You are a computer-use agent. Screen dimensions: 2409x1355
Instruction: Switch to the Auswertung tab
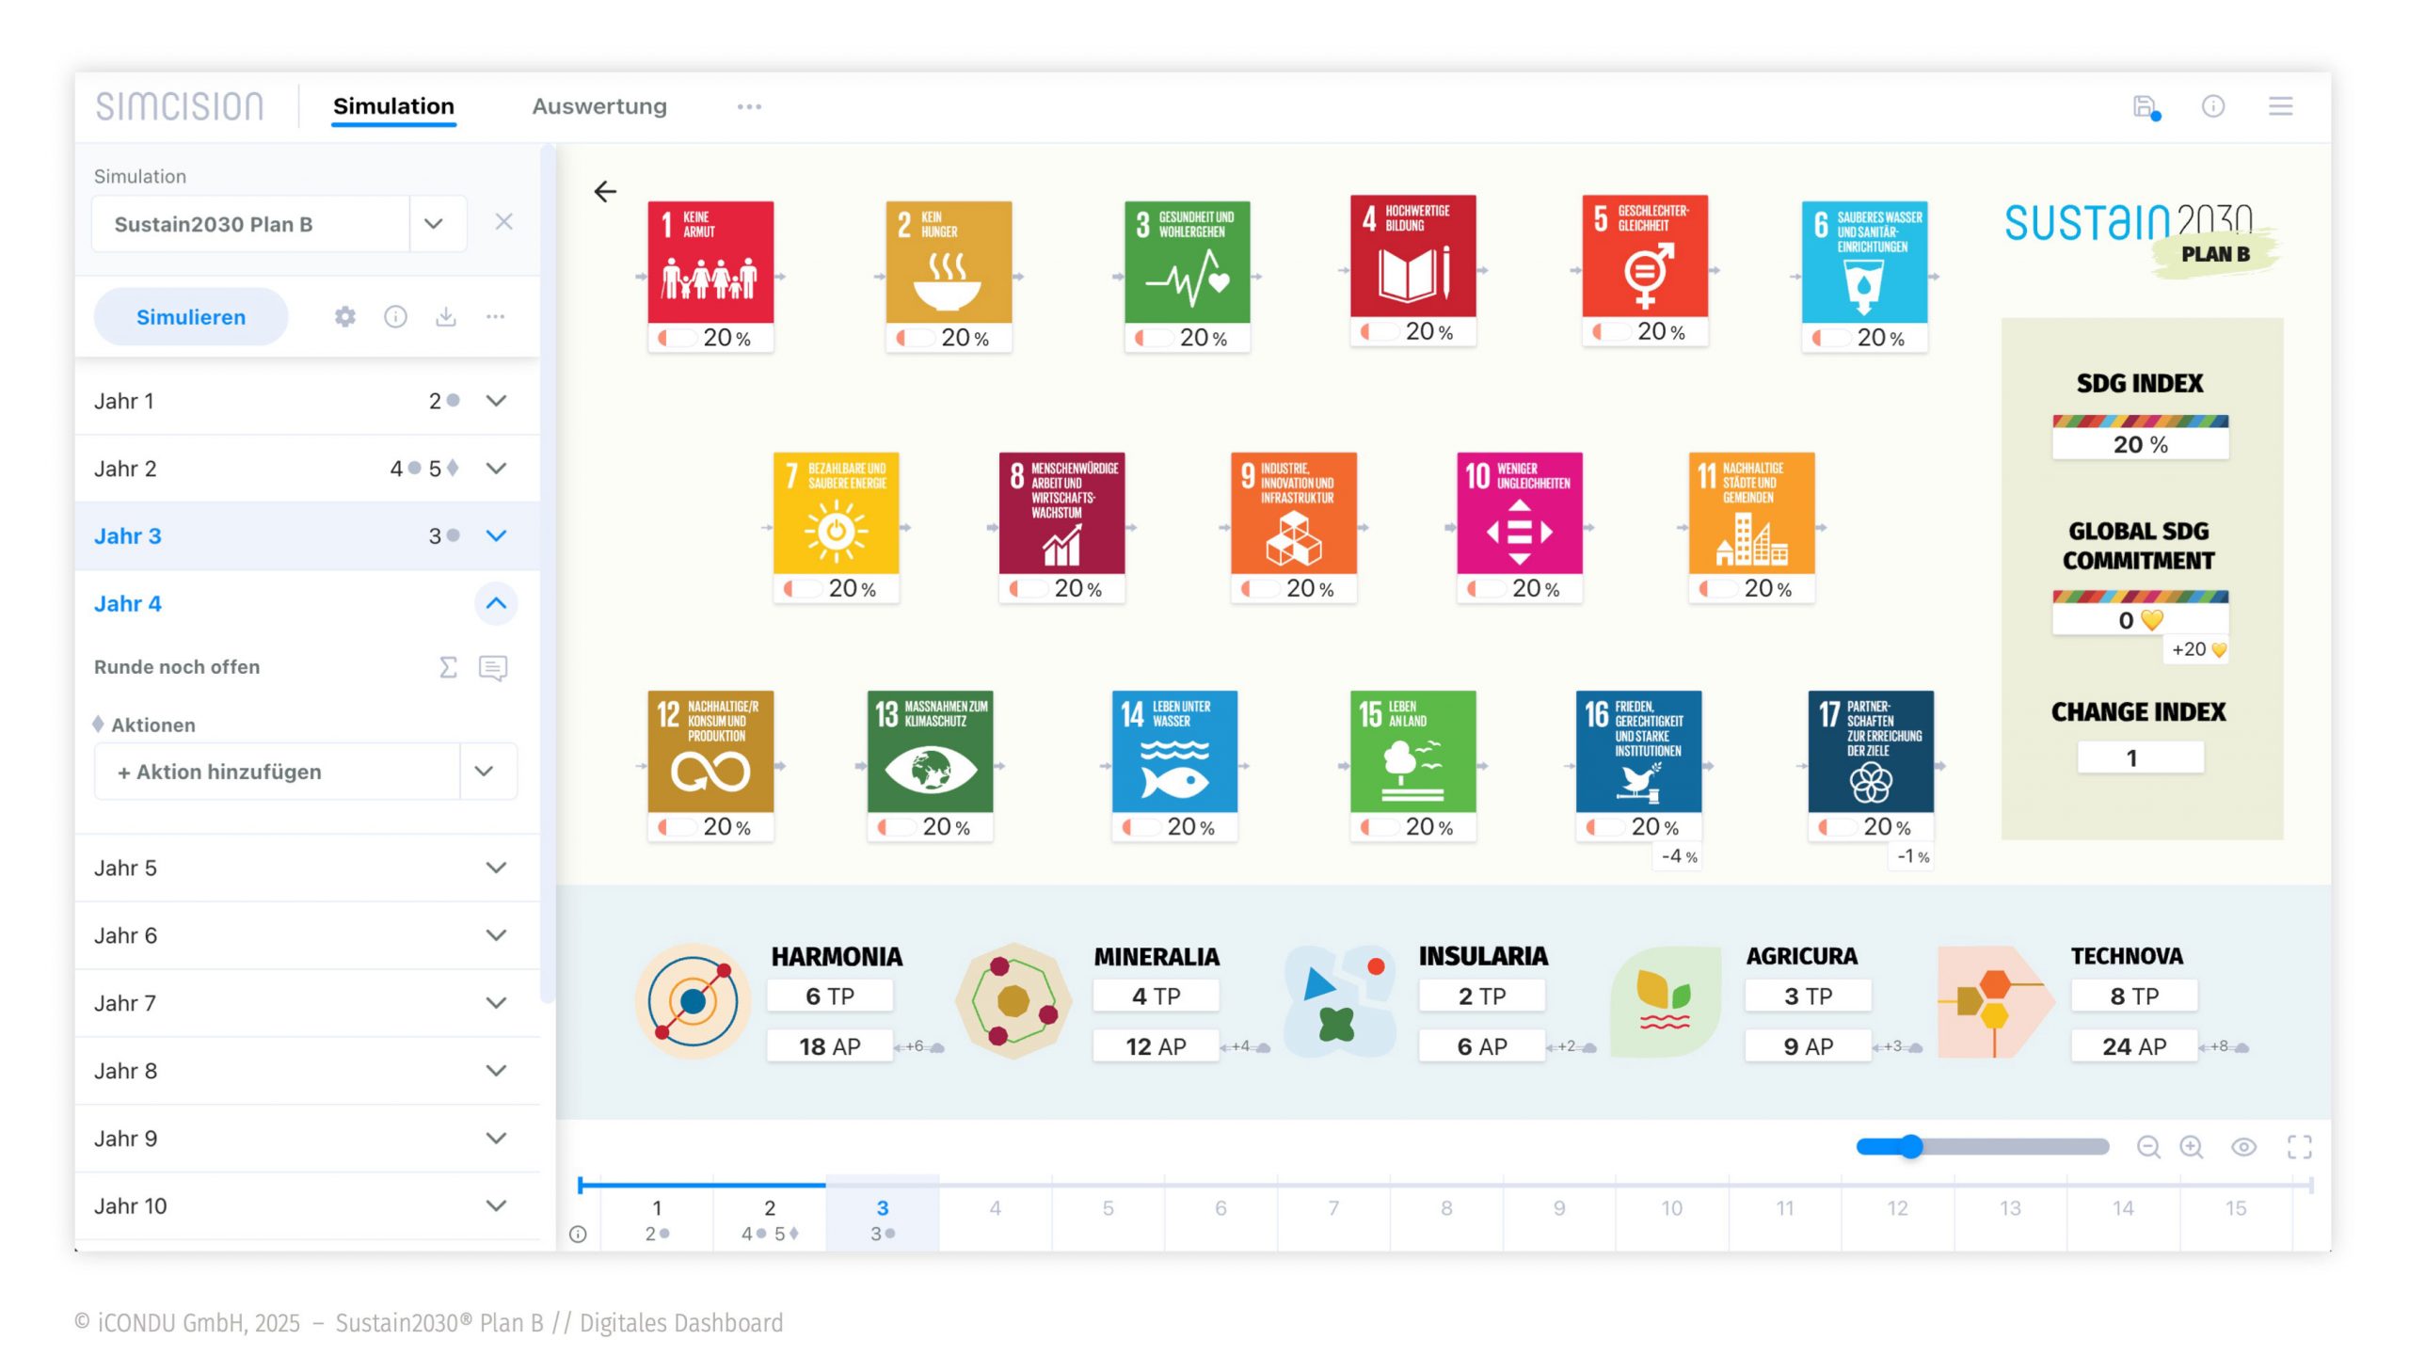(x=599, y=106)
